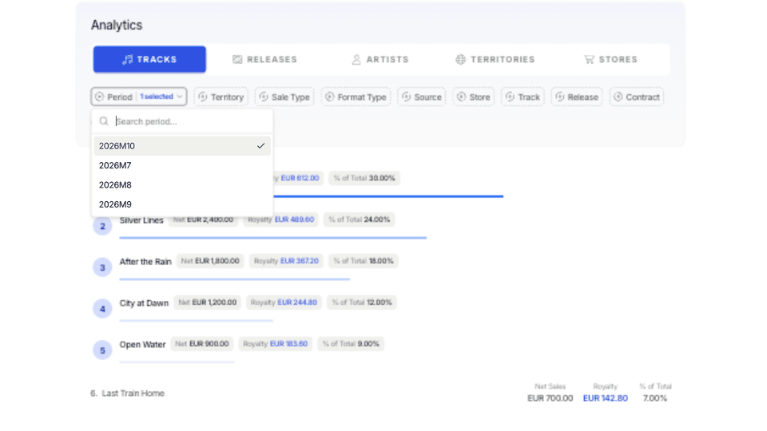Screen dimensions: 767x431
Task: Click Last Train Home royalty EUR 142.80
Action: [x=605, y=398]
